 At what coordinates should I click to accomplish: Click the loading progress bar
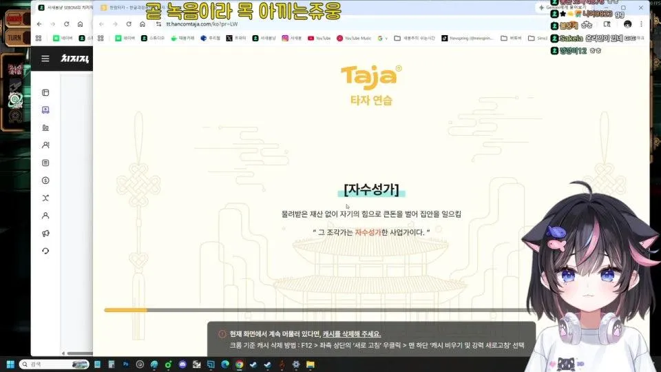pyautogui.click(x=316, y=310)
